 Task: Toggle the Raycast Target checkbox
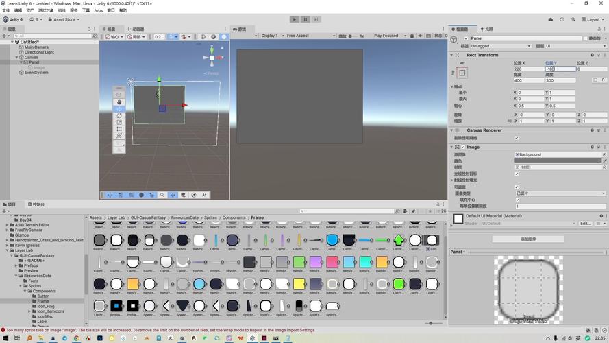coord(517,174)
